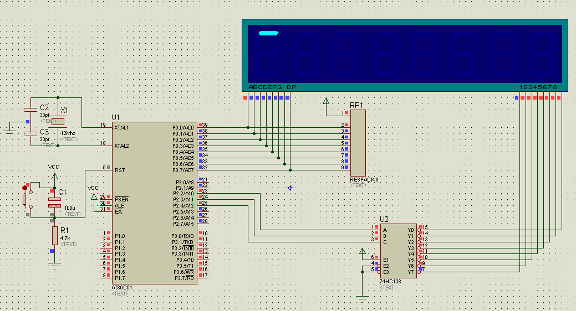
Task: Click the XTAL1 pin label on U1
Action: pyautogui.click(x=121, y=128)
